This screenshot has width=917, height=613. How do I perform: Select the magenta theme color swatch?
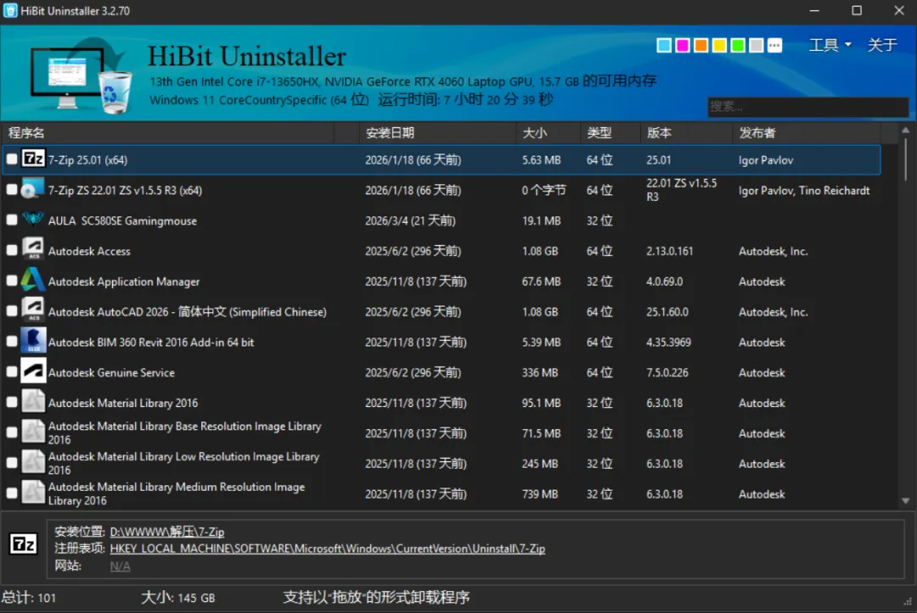pos(682,46)
